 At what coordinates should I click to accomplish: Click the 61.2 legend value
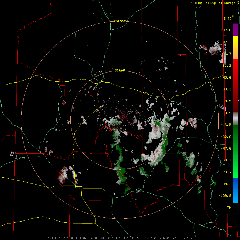pos(227,66)
